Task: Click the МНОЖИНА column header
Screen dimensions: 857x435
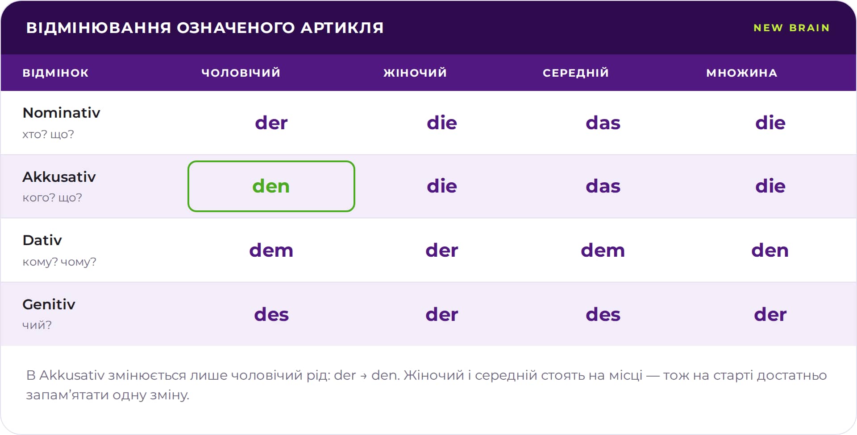Action: click(742, 73)
